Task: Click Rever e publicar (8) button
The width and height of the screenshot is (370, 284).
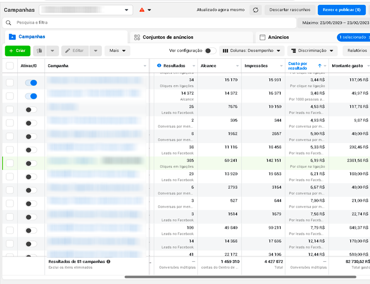Action: click(341, 10)
